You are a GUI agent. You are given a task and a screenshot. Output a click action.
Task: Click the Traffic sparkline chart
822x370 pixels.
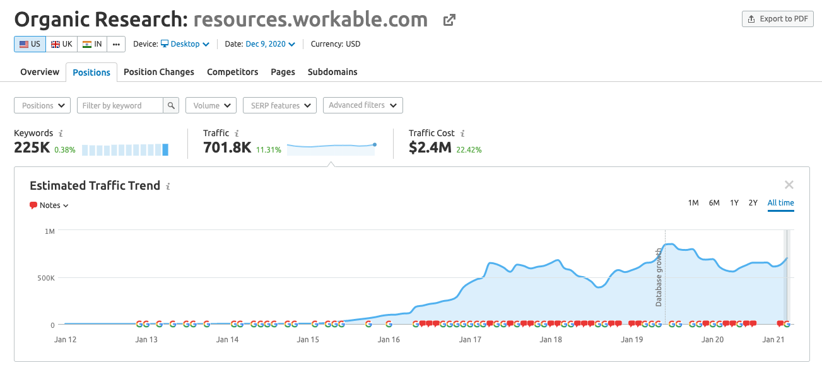331,149
